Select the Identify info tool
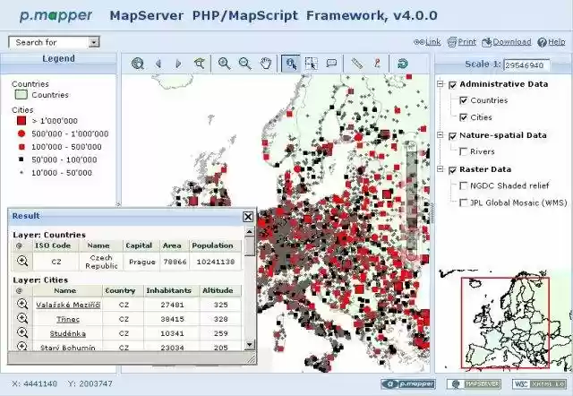This screenshot has width=573, height=396. pos(291,64)
